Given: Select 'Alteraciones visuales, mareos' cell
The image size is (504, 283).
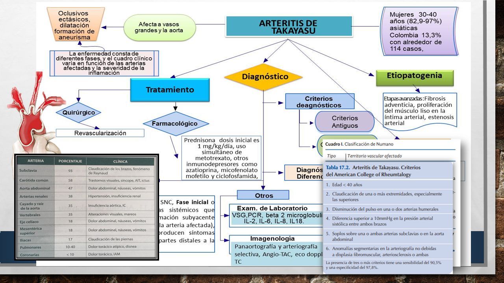Looking at the screenshot, I should pos(120,215).
